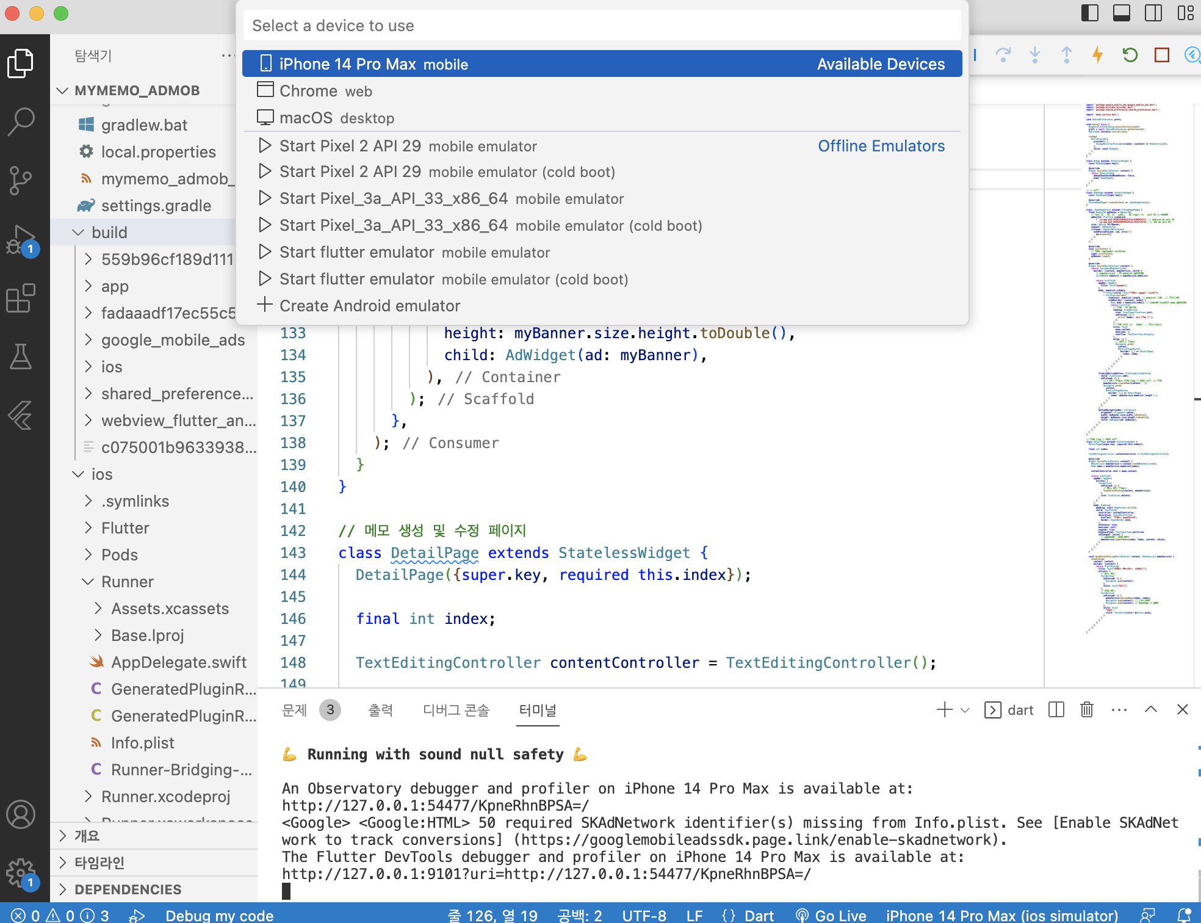Viewport: 1201px width, 923px height.
Task: Choose Create Android emulator option
Action: [x=602, y=306]
